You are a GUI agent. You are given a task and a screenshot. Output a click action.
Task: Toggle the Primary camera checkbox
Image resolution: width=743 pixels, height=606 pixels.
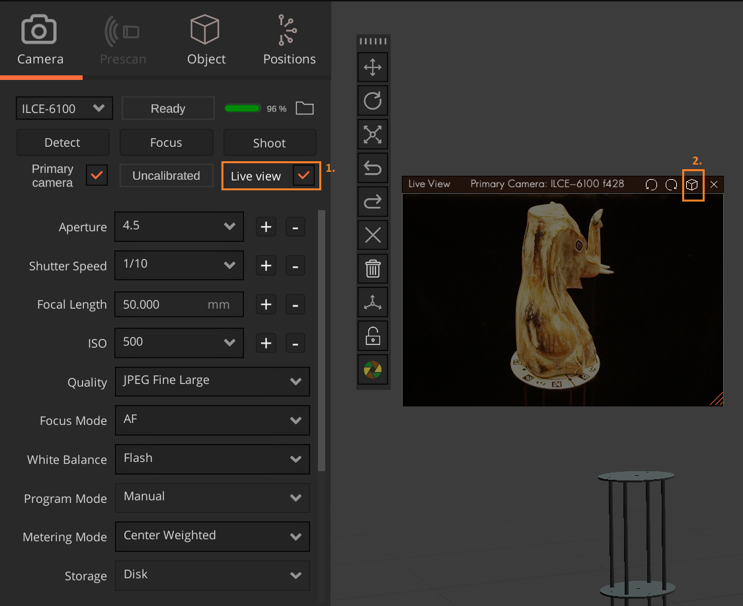pos(97,175)
